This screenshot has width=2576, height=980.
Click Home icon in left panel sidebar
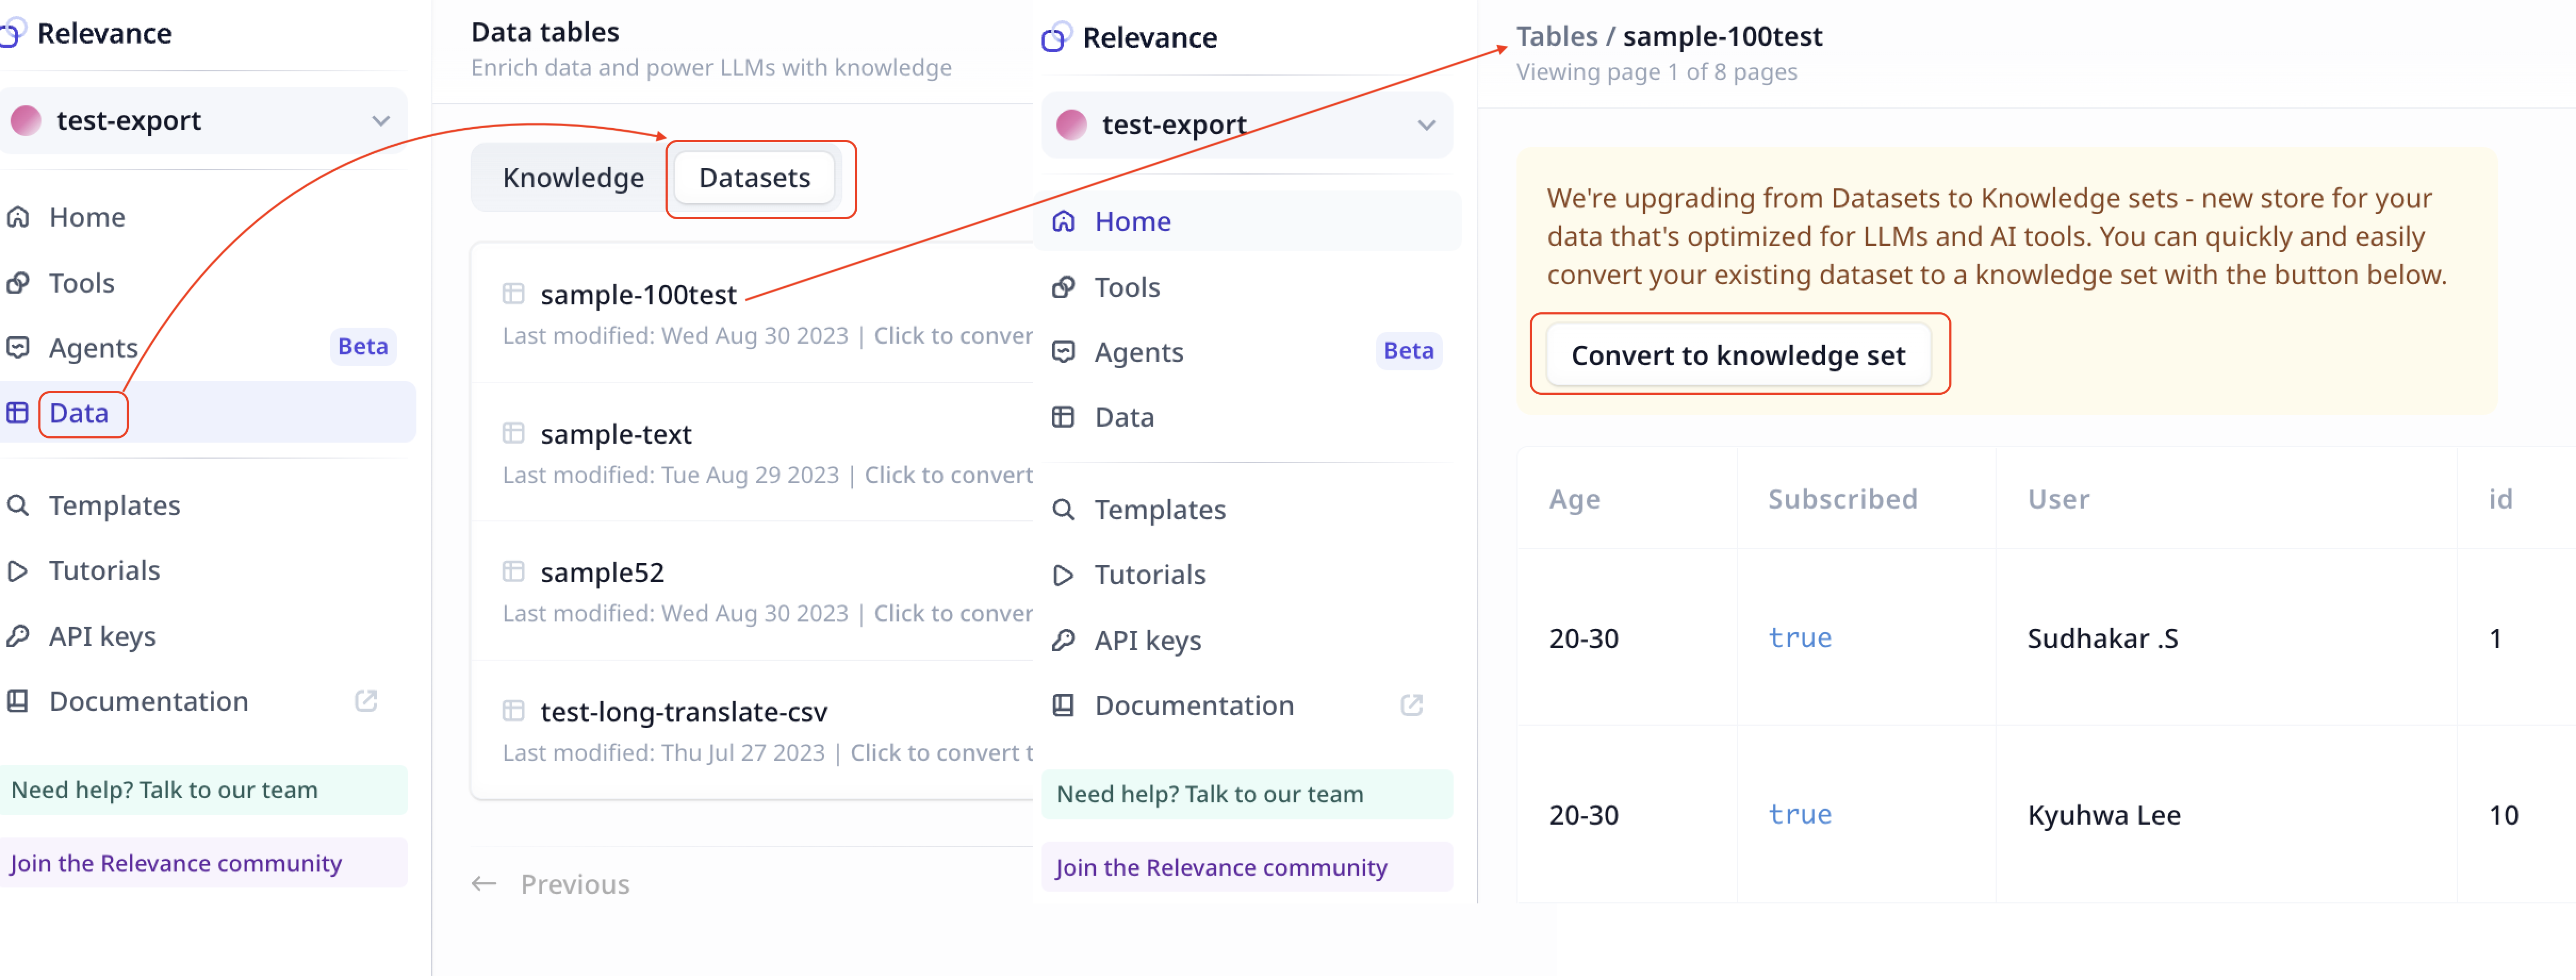[18, 217]
